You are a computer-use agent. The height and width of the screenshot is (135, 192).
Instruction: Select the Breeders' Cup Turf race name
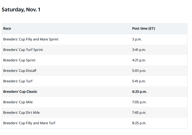pyautogui.click(x=18, y=81)
